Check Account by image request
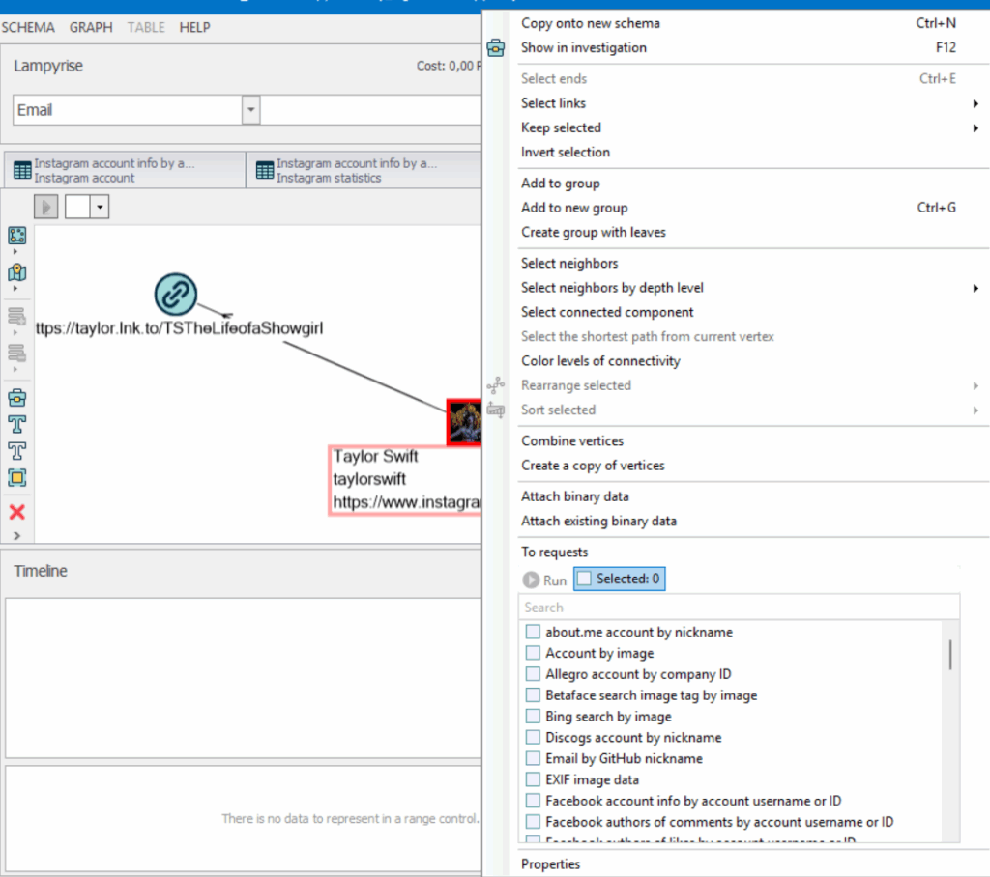Viewport: 990px width, 877px height. [533, 652]
